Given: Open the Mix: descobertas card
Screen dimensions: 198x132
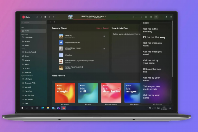Looking at the screenshot, I should coord(111,93).
